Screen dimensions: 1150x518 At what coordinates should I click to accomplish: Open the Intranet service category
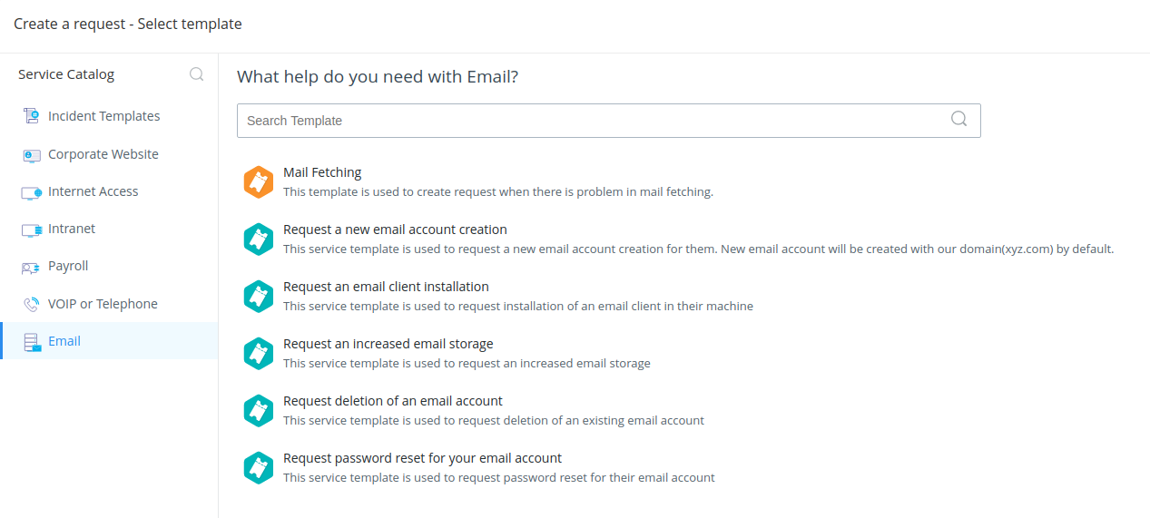(x=72, y=229)
